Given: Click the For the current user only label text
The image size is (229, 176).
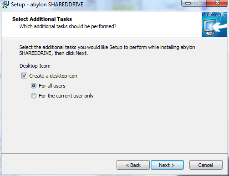Looking at the screenshot, I should [x=66, y=96].
